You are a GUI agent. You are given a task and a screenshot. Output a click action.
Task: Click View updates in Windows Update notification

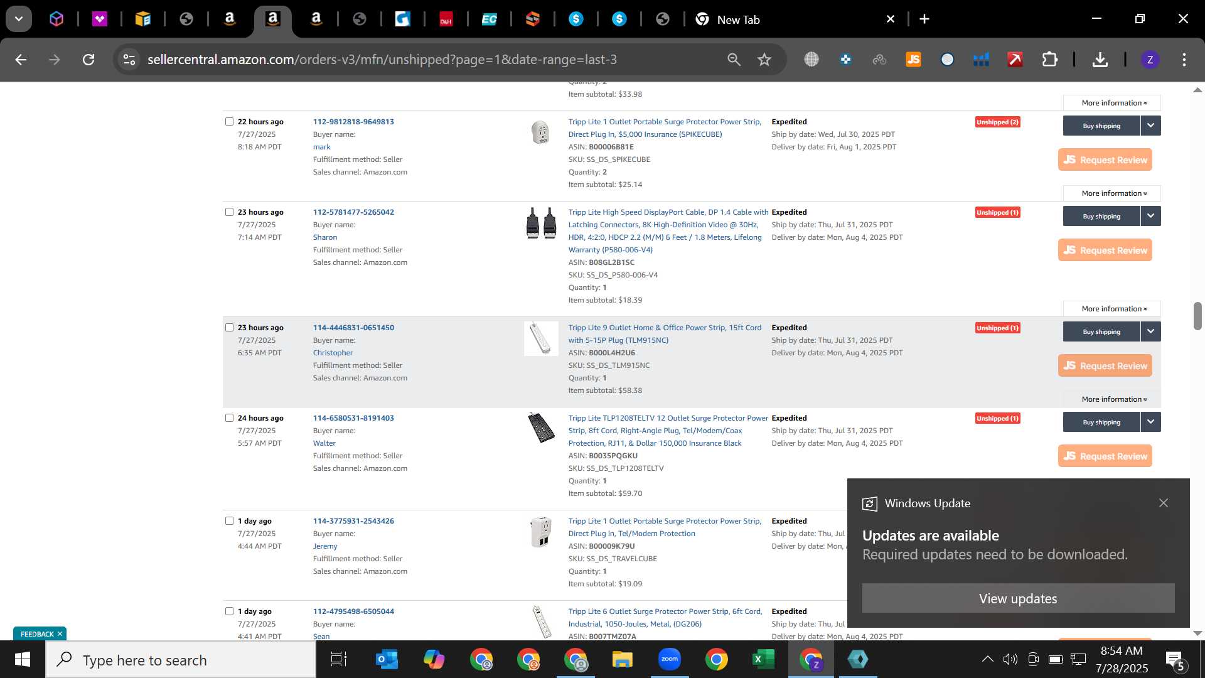[x=1018, y=598]
